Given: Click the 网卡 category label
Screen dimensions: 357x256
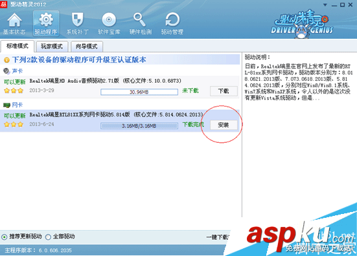Looking at the screenshot, I should 17,105.
